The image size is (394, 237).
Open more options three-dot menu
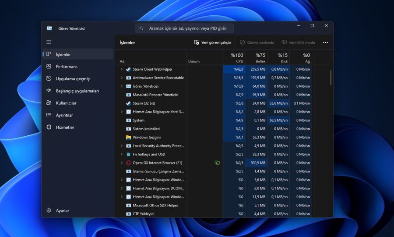pyautogui.click(x=325, y=43)
